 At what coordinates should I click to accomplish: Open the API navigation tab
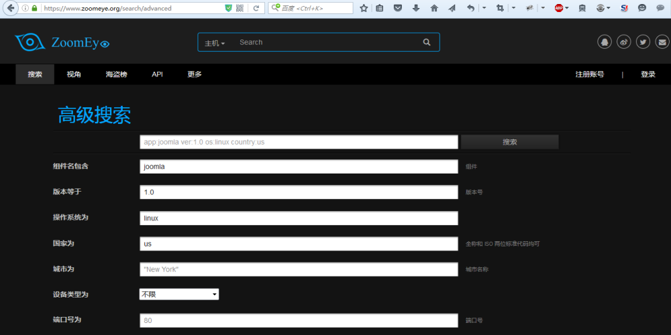[157, 74]
